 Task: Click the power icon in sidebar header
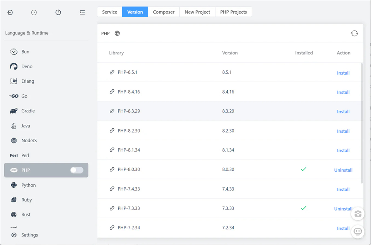58,12
